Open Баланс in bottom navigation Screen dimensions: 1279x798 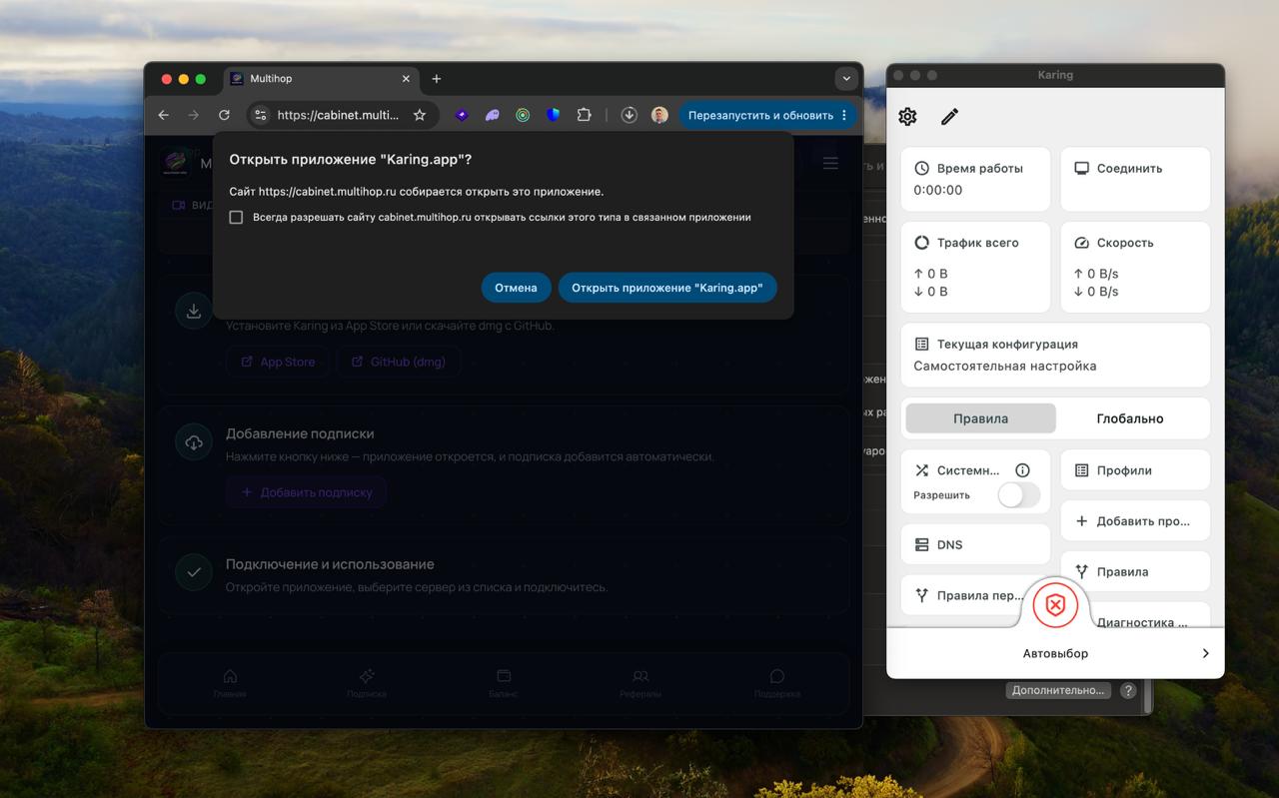coord(504,683)
